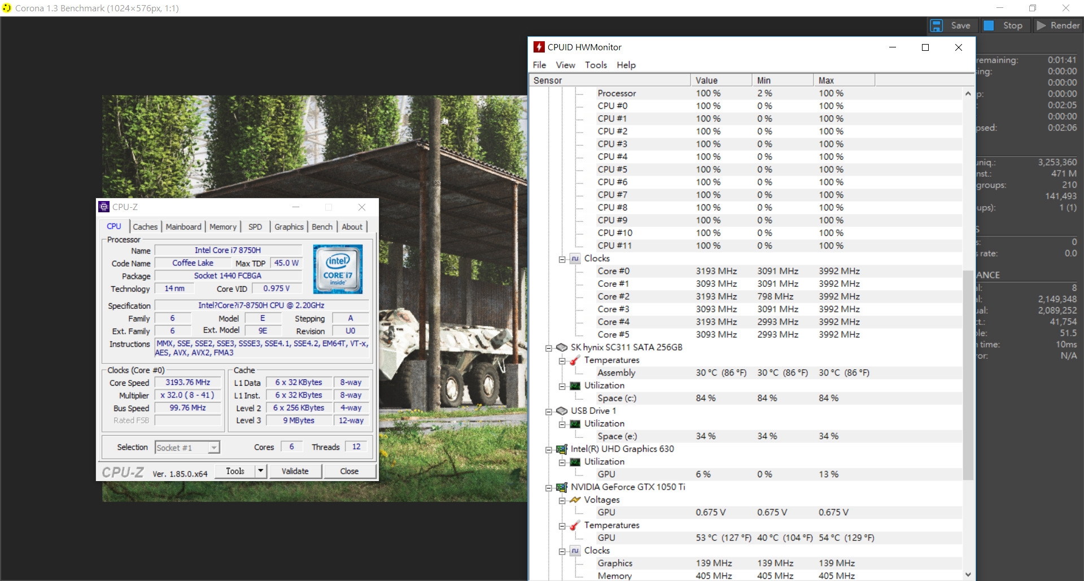The height and width of the screenshot is (581, 1084).
Task: Click the Min column header
Action: [783, 80]
